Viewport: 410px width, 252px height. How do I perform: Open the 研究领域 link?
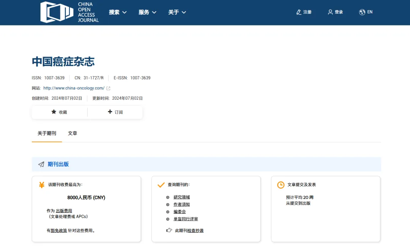click(x=182, y=197)
